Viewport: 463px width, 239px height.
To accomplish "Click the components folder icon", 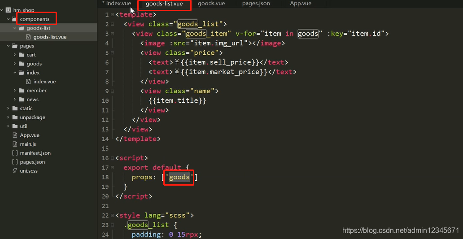I will pyautogui.click(x=14, y=19).
